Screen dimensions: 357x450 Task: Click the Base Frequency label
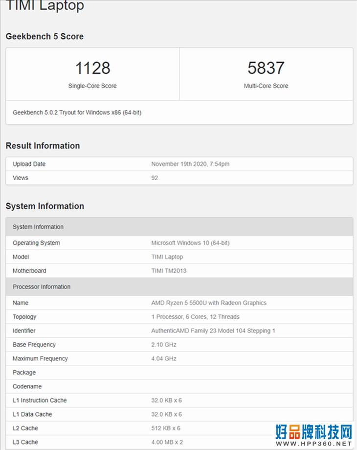(x=34, y=345)
